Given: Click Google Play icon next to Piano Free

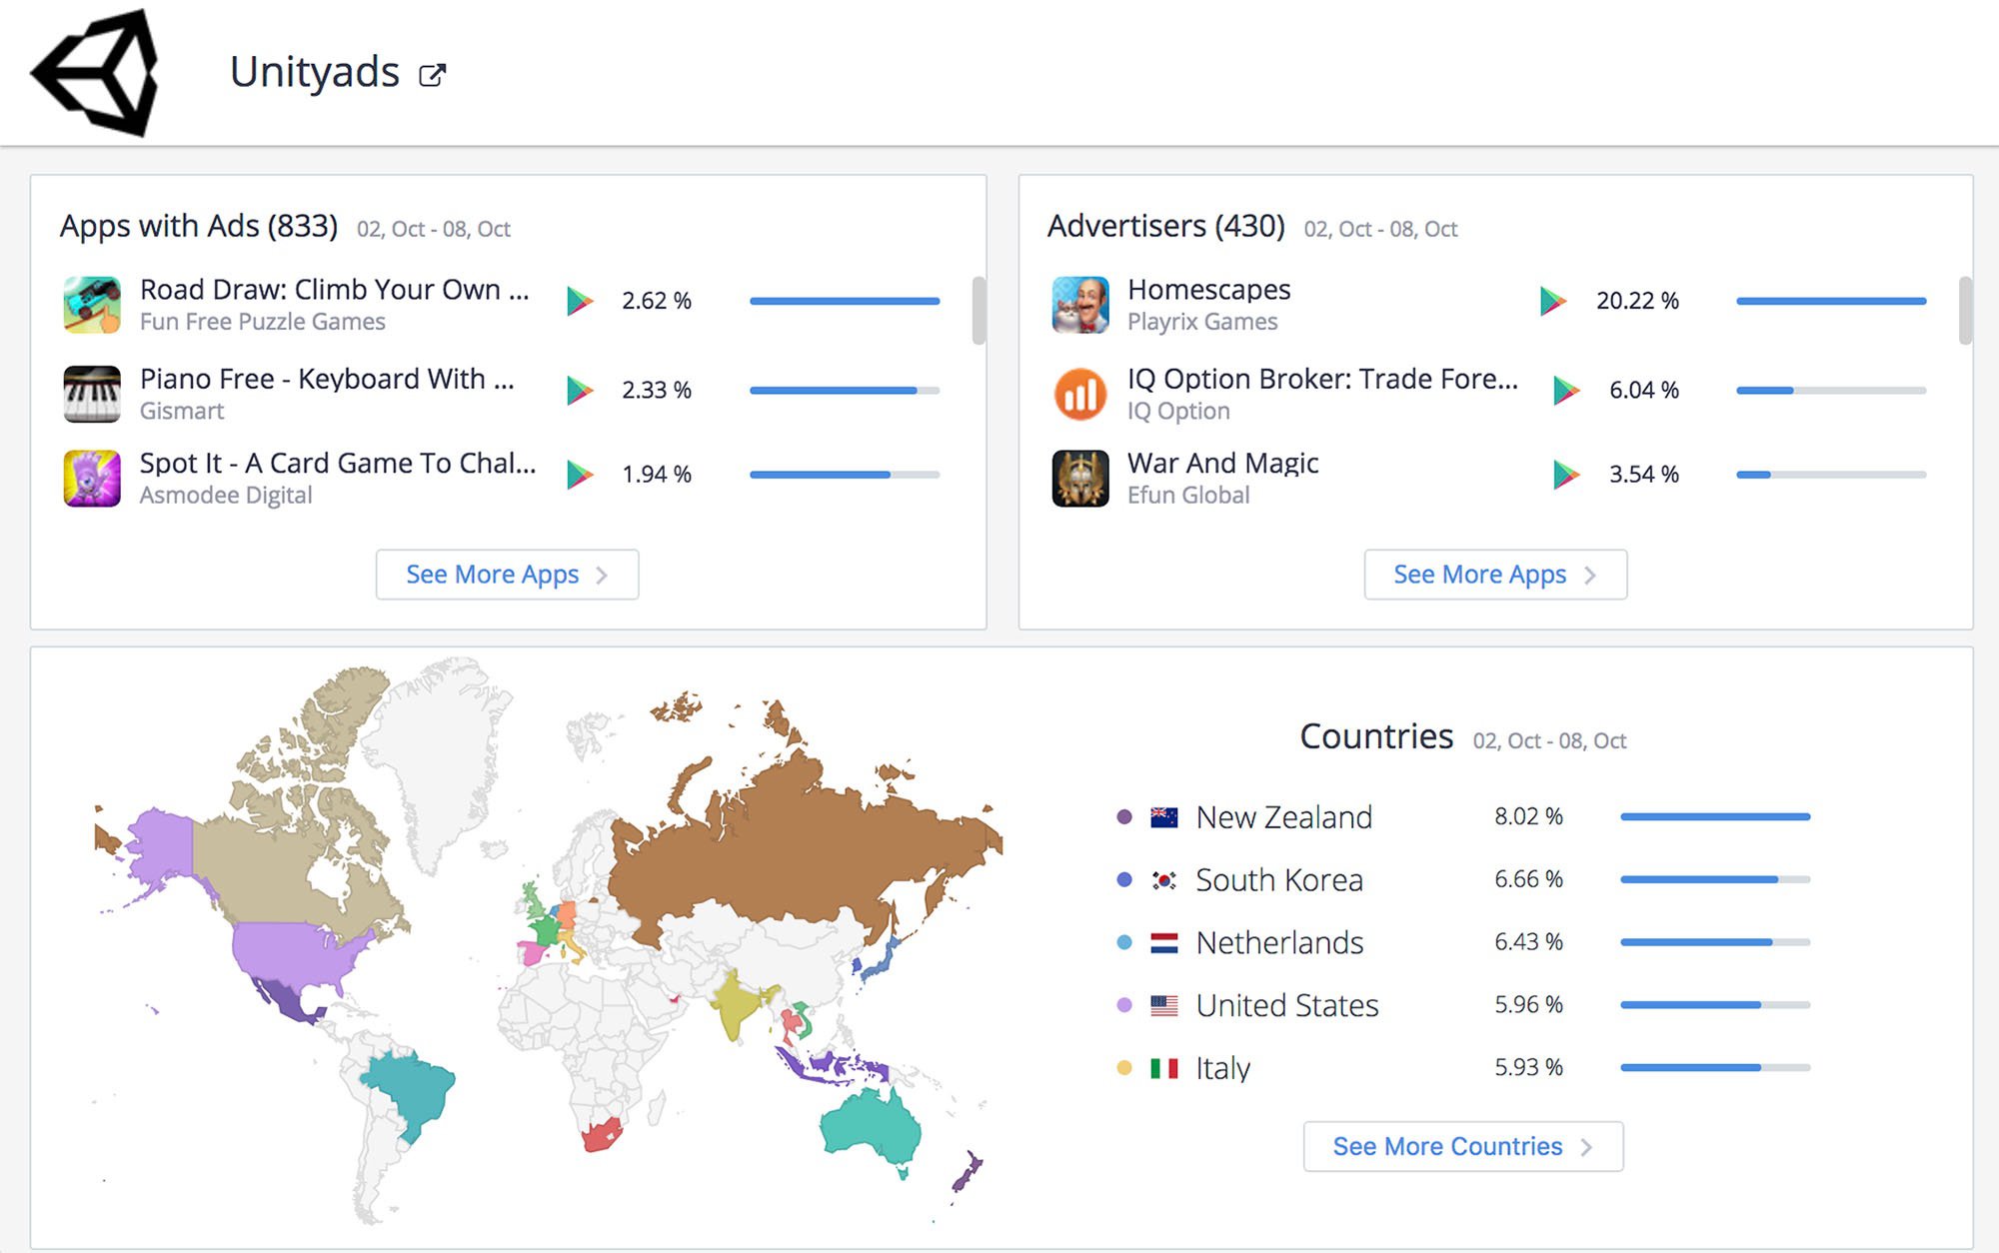Looking at the screenshot, I should click(580, 390).
